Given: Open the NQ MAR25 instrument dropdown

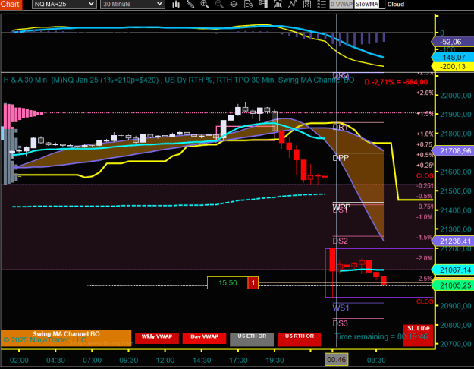Looking at the screenshot, I should (64, 5).
